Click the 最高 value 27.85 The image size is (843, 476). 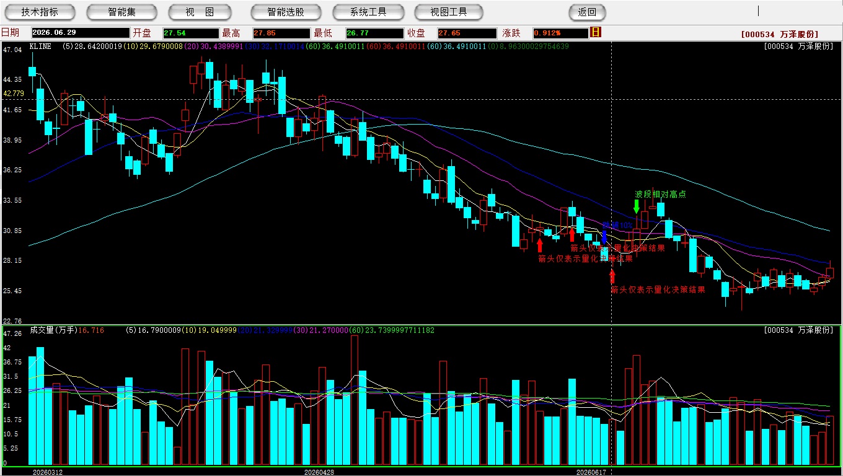[281, 33]
